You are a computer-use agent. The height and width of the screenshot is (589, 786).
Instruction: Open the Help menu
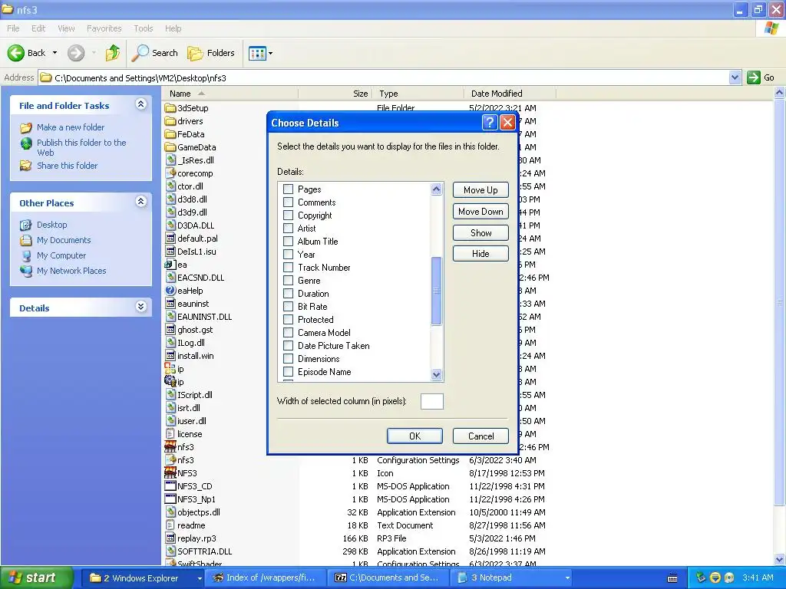coord(173,28)
